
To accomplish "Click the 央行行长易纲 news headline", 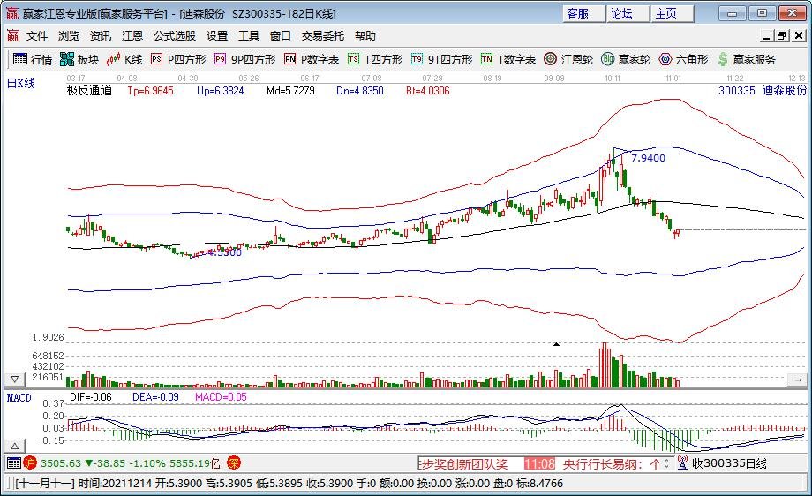I will coord(612,463).
